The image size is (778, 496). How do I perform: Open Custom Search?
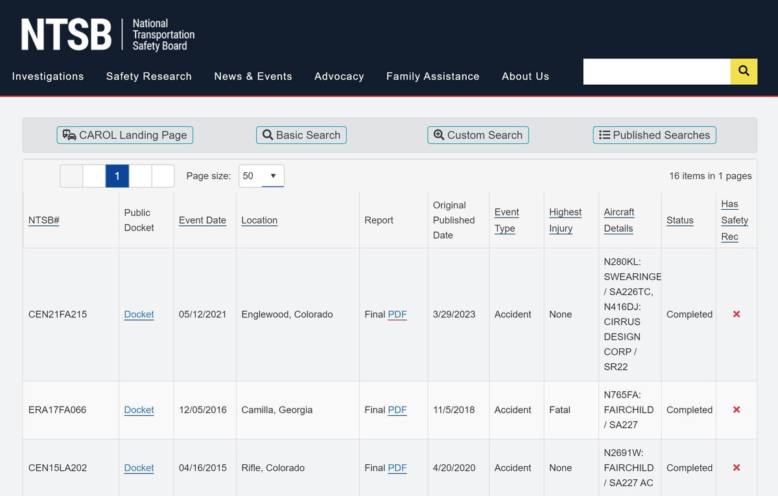tap(478, 135)
